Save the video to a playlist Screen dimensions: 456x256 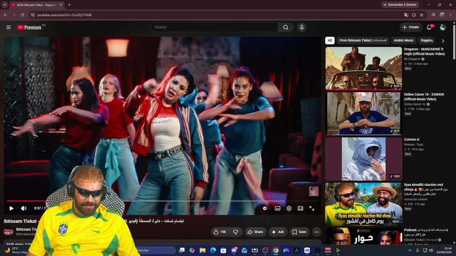pos(299,232)
